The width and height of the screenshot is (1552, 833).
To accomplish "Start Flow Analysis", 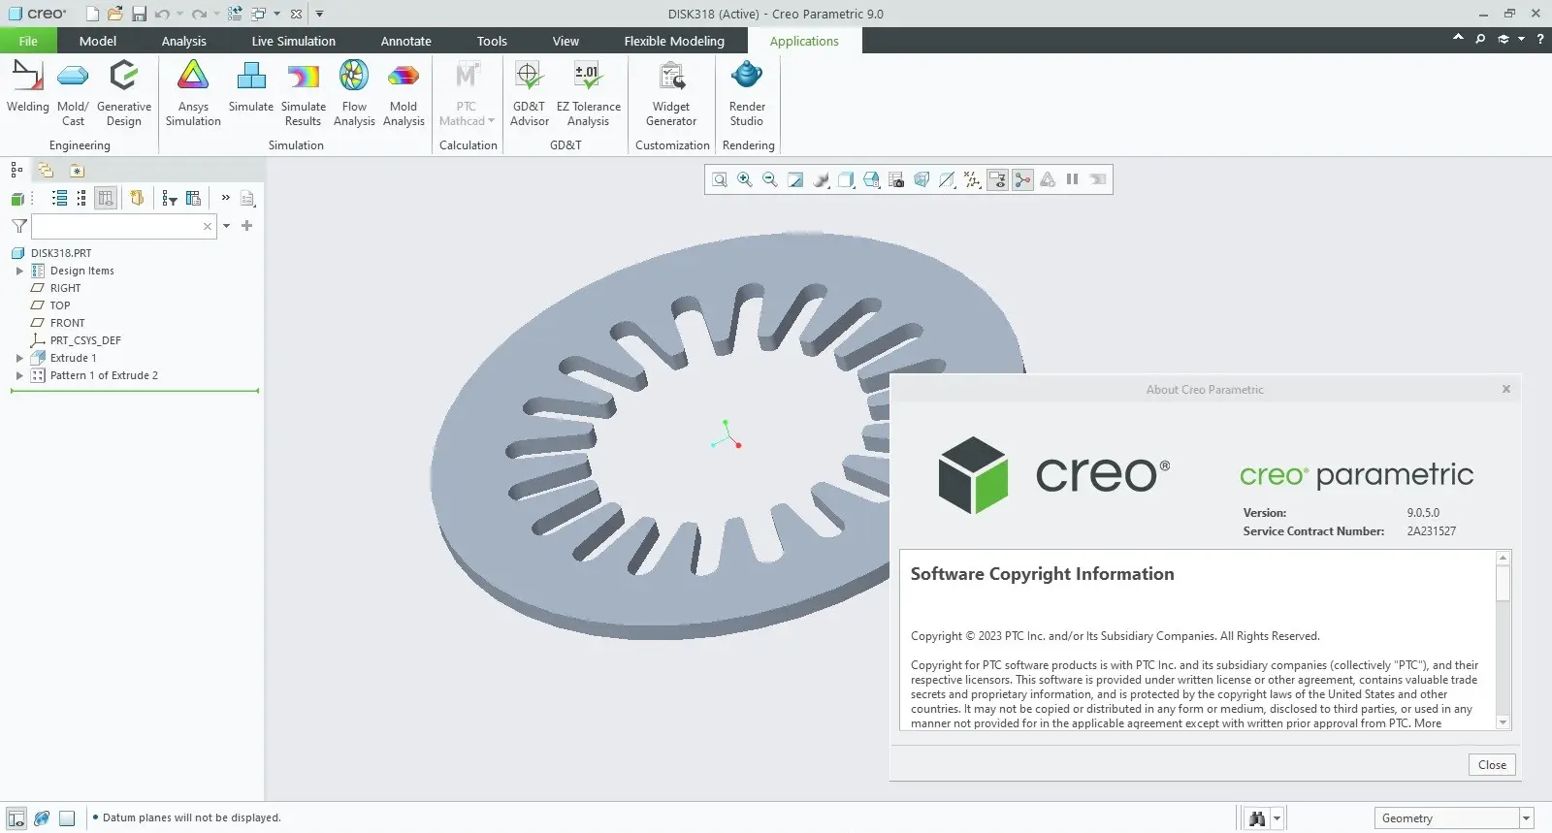I will (354, 93).
